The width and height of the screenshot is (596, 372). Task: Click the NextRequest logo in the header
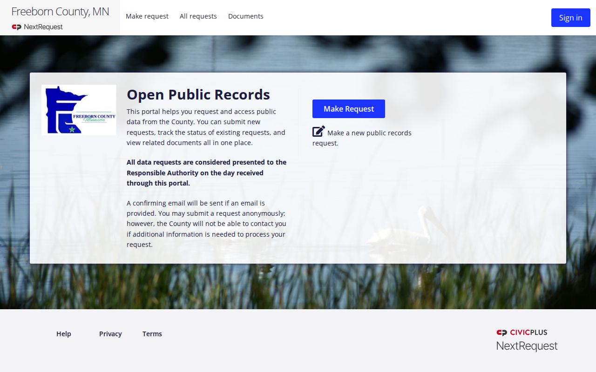pos(37,27)
